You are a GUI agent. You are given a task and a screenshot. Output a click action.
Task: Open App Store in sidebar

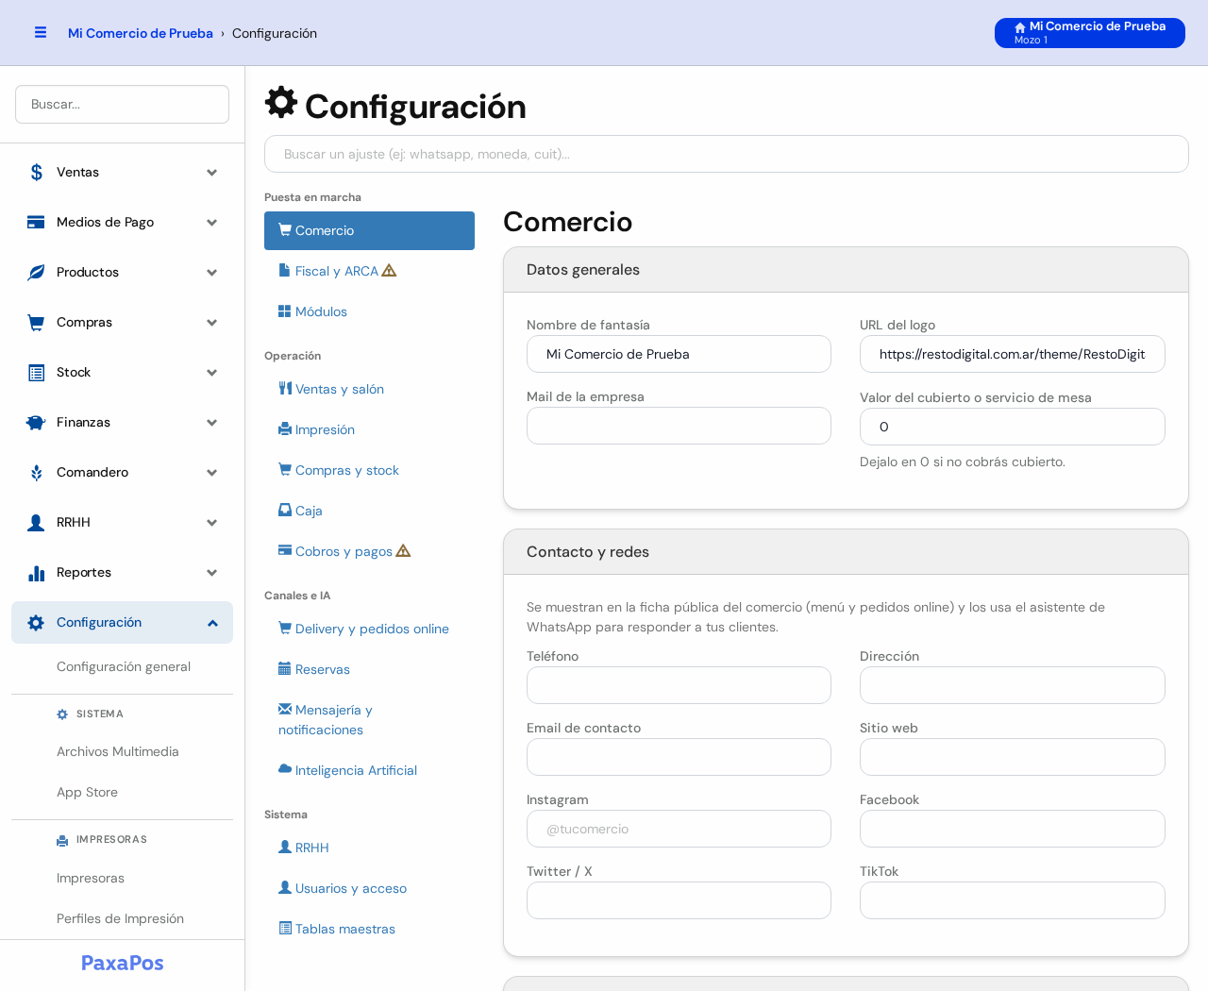87,792
